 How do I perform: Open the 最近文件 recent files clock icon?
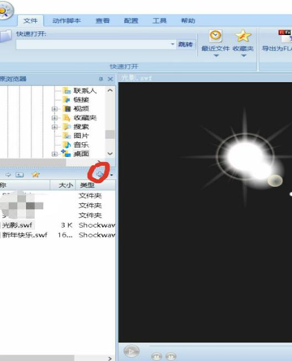[216, 36]
